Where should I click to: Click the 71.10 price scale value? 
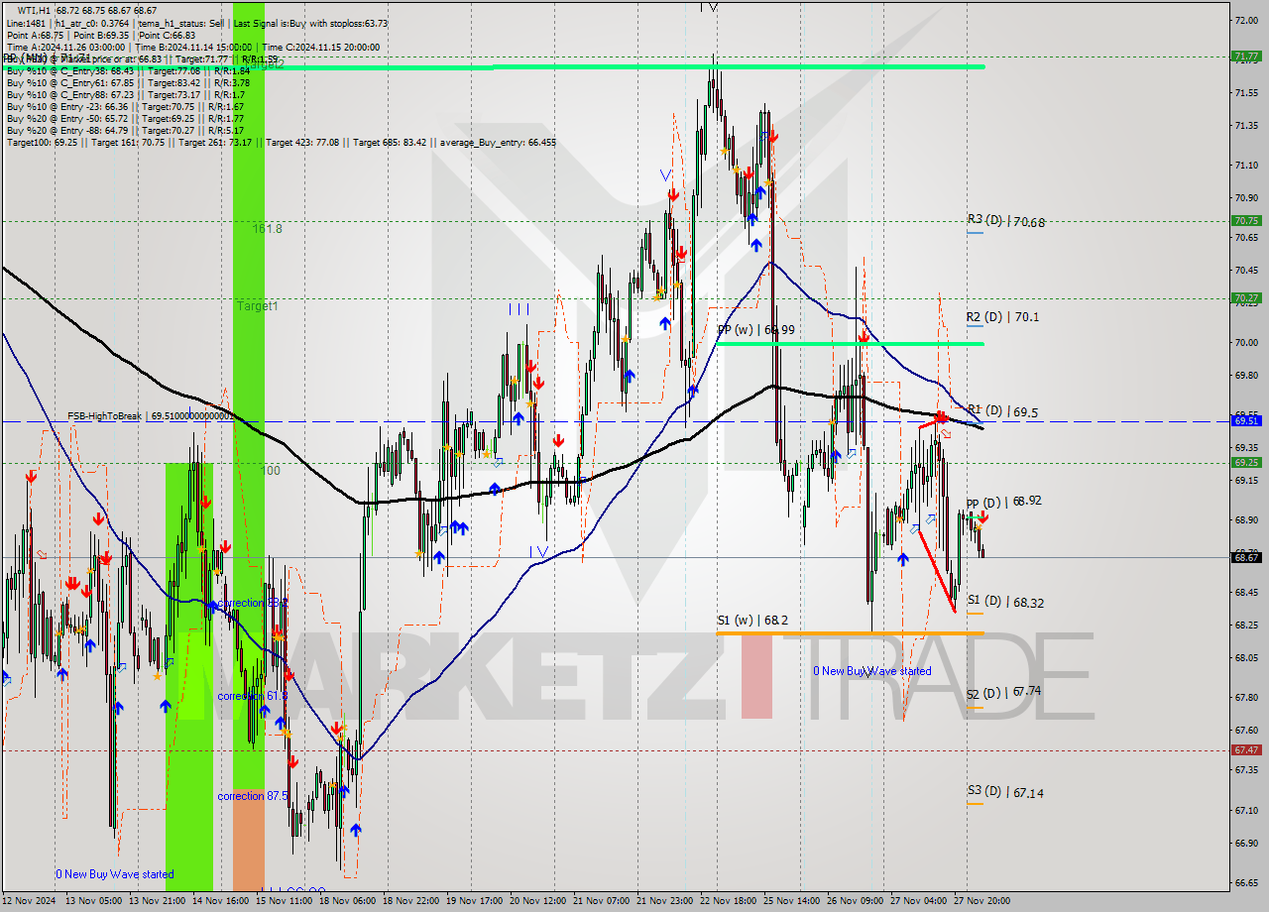pyautogui.click(x=1246, y=166)
